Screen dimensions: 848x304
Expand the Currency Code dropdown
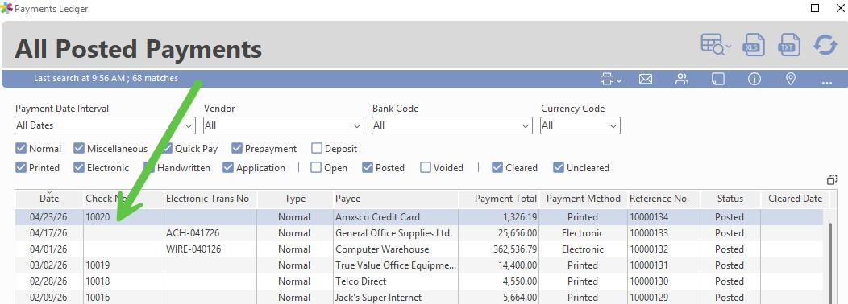pos(613,125)
